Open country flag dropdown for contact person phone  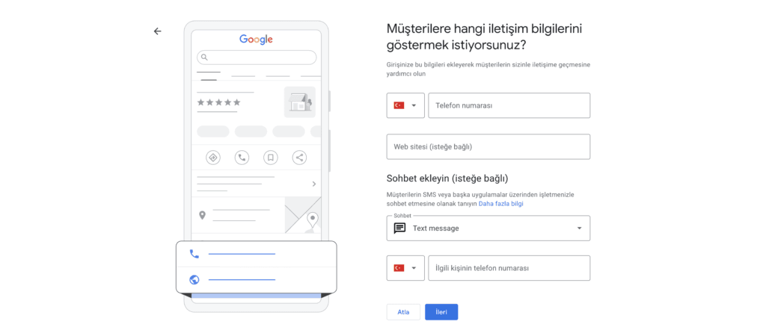[405, 268]
